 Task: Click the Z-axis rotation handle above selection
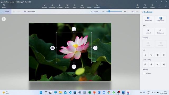(x=74, y=29)
